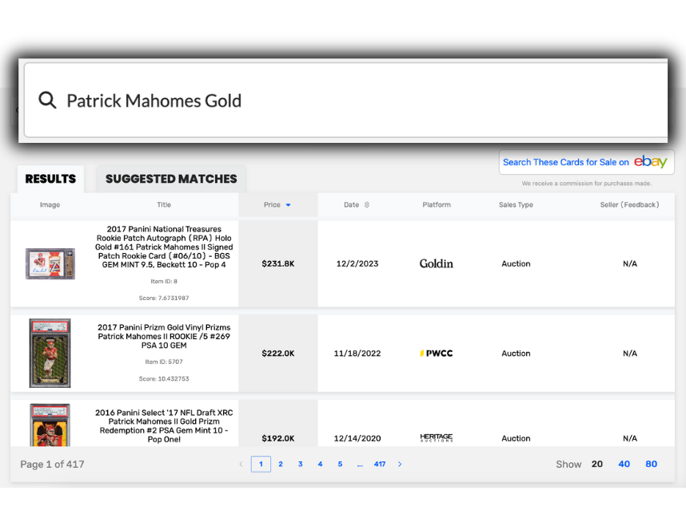Screen dimensions: 686x518
Task: Click the next page arrow
Action: point(400,465)
